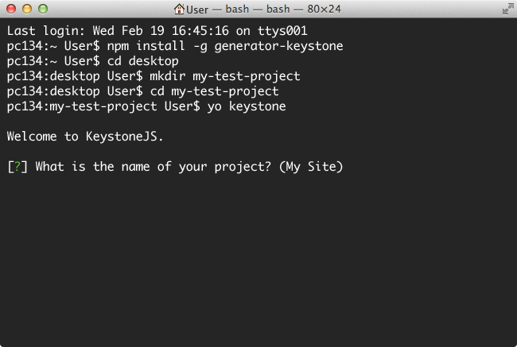
Task: Minimize the terminal using the yellow button
Action: [x=27, y=9]
